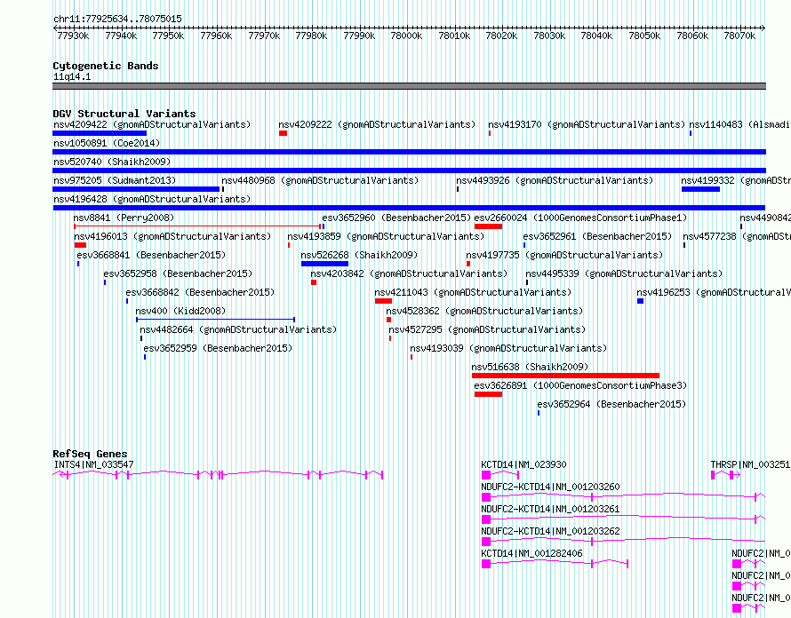The height and width of the screenshot is (618, 791).
Task: Click the nsv4493926 variant label
Action: point(555,180)
